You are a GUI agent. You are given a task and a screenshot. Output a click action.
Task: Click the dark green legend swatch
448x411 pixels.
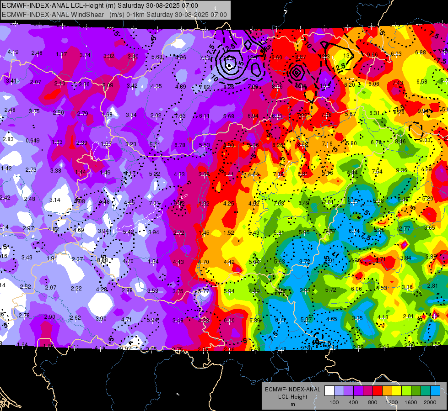(416, 391)
